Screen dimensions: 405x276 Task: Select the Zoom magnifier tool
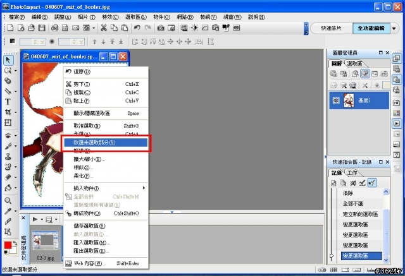coord(8,200)
